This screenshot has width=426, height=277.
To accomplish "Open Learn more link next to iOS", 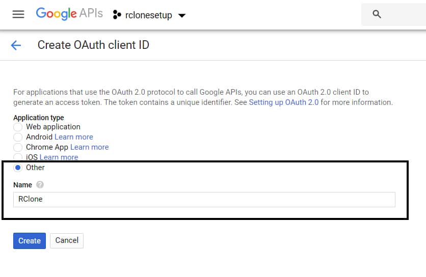I will tap(59, 157).
